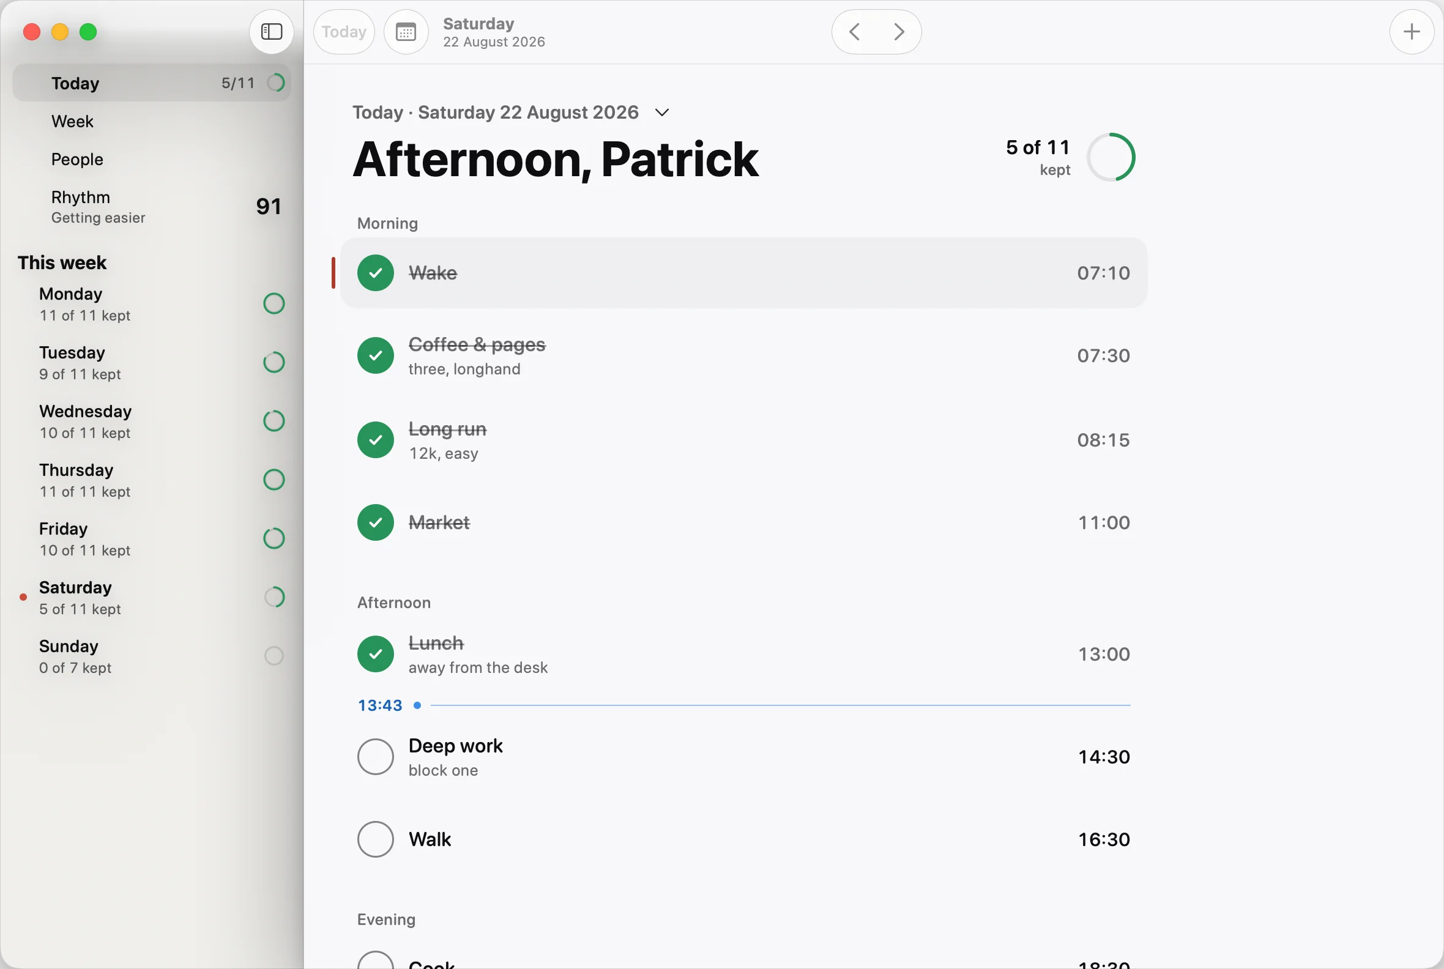Image resolution: width=1444 pixels, height=969 pixels.
Task: Mark Walk as done
Action: 376,839
